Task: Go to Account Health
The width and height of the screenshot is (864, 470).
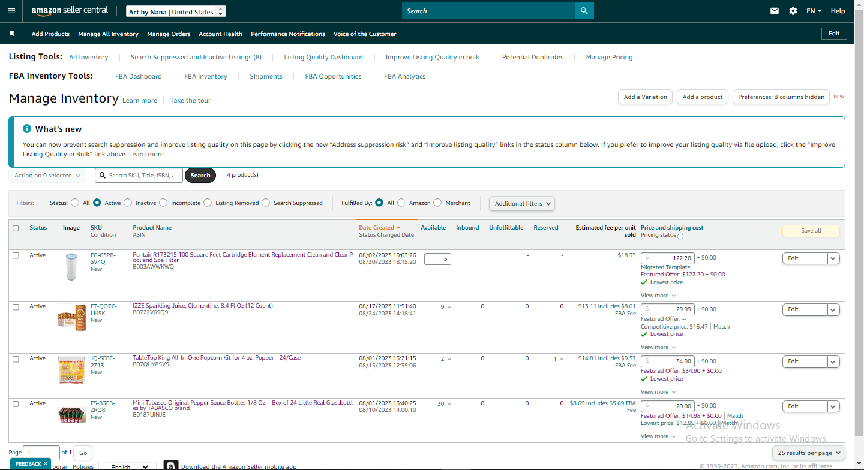Action: (x=220, y=34)
